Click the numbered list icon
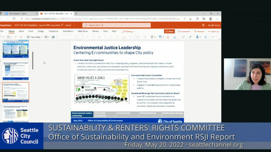The height and width of the screenshot is (152, 271). point(145,37)
